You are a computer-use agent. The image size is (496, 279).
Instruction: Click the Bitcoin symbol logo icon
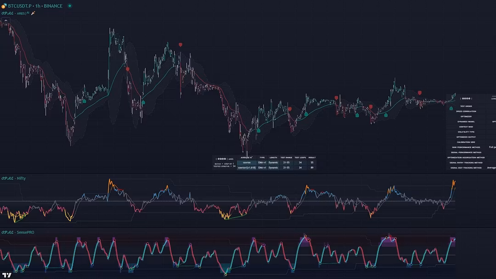click(4, 6)
